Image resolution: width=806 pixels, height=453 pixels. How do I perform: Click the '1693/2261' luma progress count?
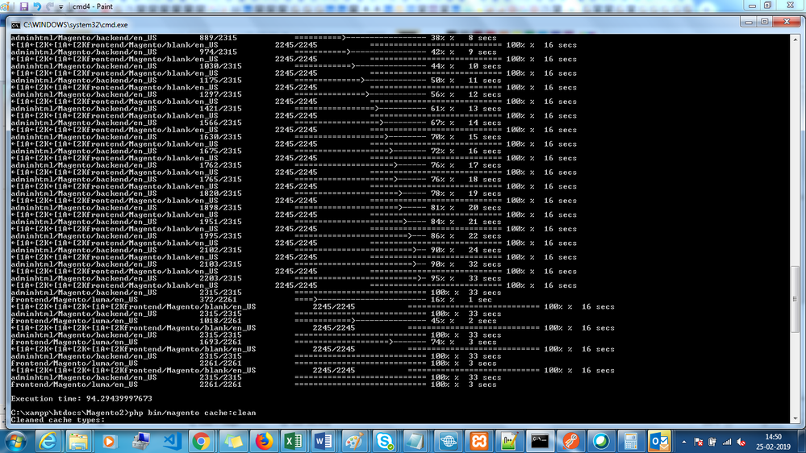pyautogui.click(x=220, y=342)
